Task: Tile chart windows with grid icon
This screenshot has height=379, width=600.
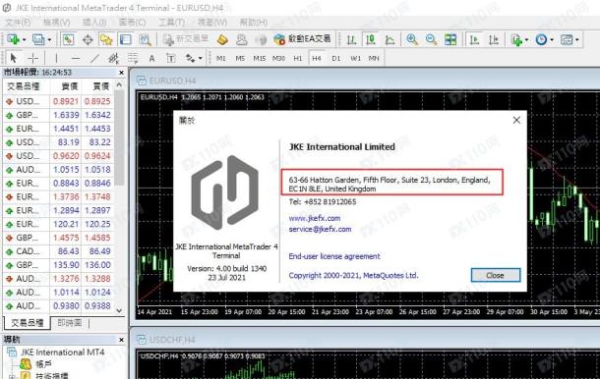Action: [x=450, y=39]
